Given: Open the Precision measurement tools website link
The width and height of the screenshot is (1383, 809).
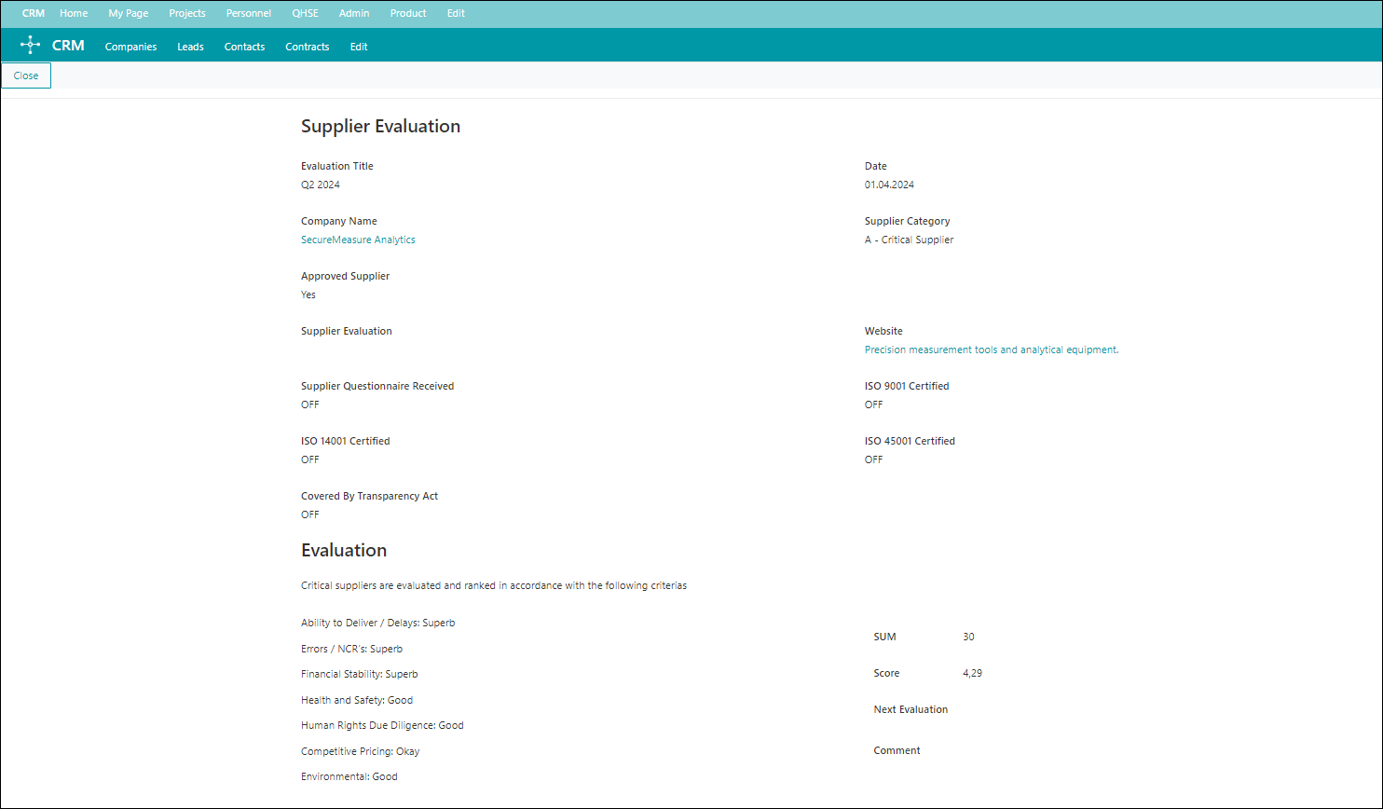Looking at the screenshot, I should pyautogui.click(x=992, y=350).
